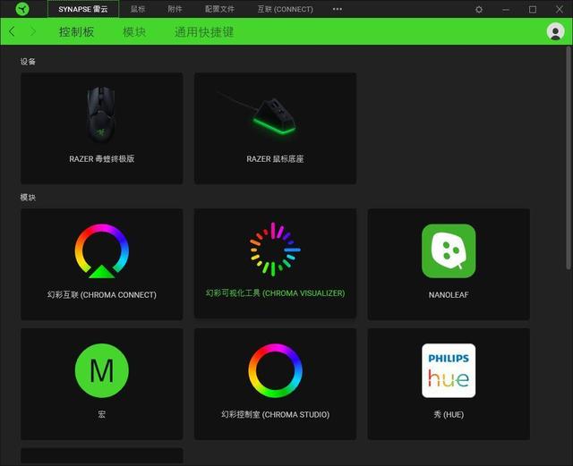The image size is (573, 466).
Task: Click the NANOLEAF label
Action: [x=449, y=295]
